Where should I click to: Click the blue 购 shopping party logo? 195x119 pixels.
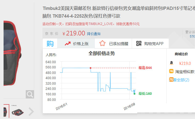(50, 44)
